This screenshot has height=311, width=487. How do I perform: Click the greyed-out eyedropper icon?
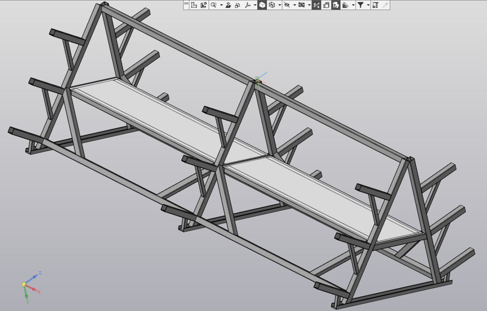coord(385,5)
